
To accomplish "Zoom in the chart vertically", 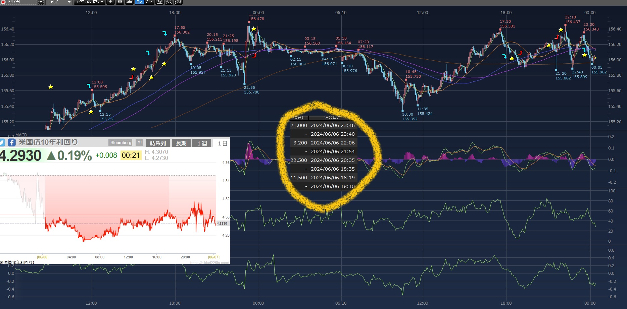I will [178, 2].
